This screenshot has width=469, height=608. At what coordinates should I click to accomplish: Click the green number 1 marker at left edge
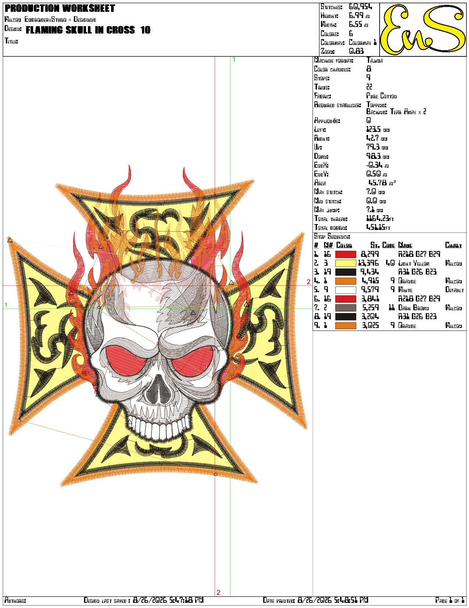click(6, 305)
